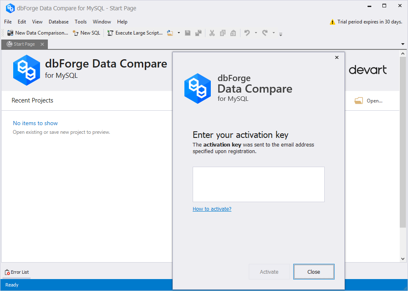The width and height of the screenshot is (408, 291).
Task: Start a New Data Comparison from toolbar
Action: [38, 33]
